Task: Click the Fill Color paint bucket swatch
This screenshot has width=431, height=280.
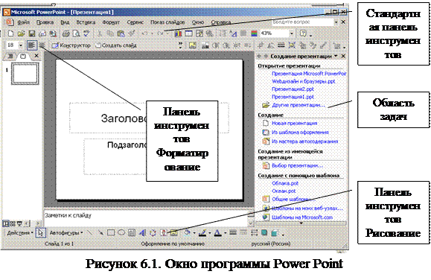Action: 187,233
